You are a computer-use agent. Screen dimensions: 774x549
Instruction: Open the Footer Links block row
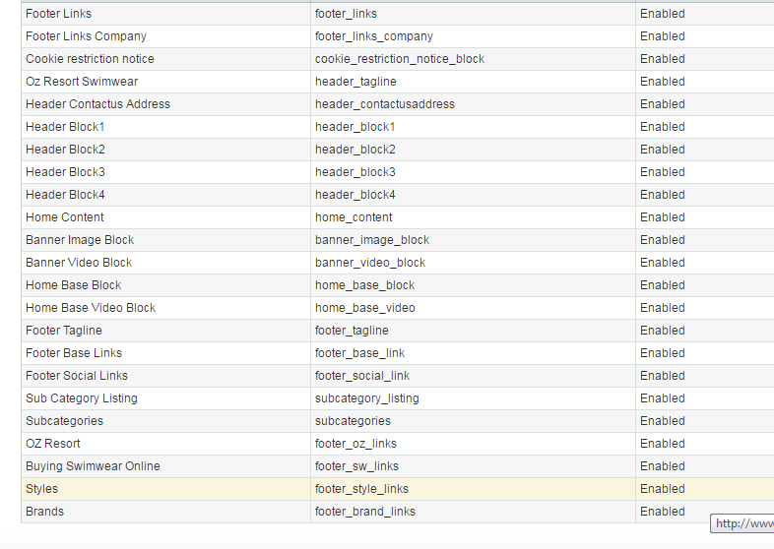point(58,14)
